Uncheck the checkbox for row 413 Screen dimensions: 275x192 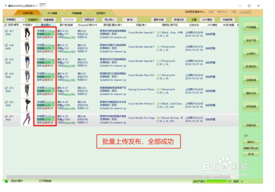[x=6, y=88]
